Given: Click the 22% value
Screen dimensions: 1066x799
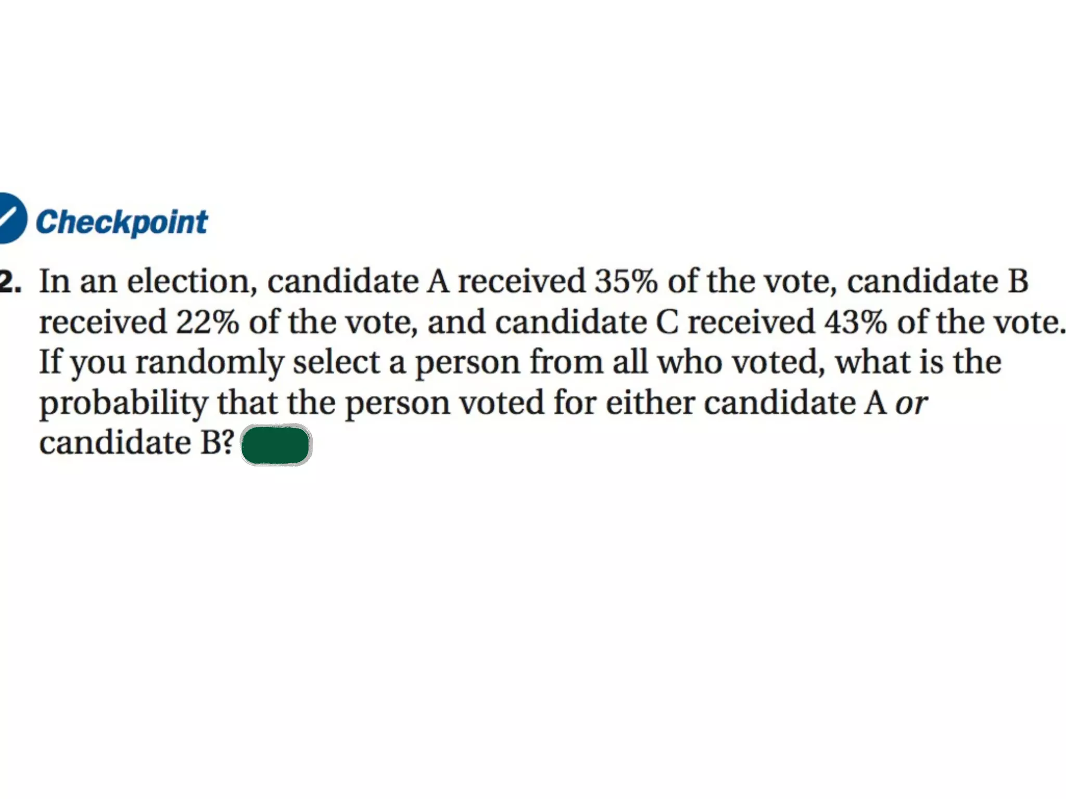Looking at the screenshot, I should [207, 322].
